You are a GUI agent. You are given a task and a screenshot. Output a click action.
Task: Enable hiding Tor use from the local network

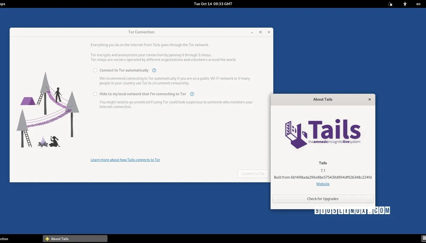click(95, 94)
